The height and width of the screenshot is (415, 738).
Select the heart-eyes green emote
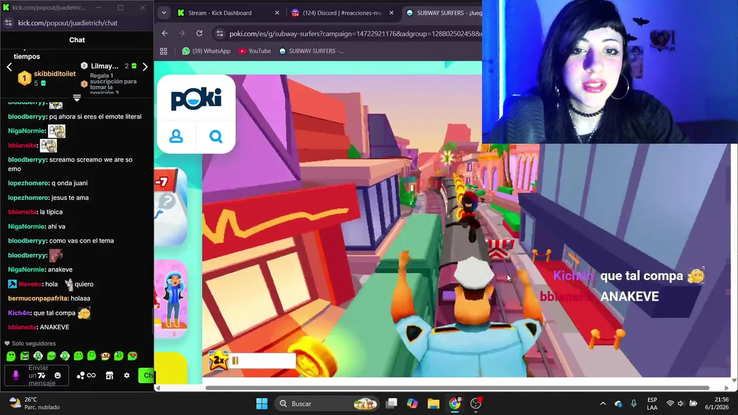(x=132, y=356)
